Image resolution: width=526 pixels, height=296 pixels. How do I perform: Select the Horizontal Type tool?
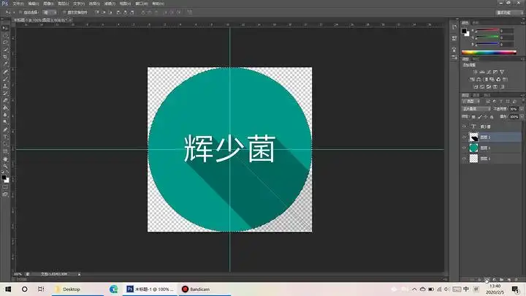coord(5,136)
